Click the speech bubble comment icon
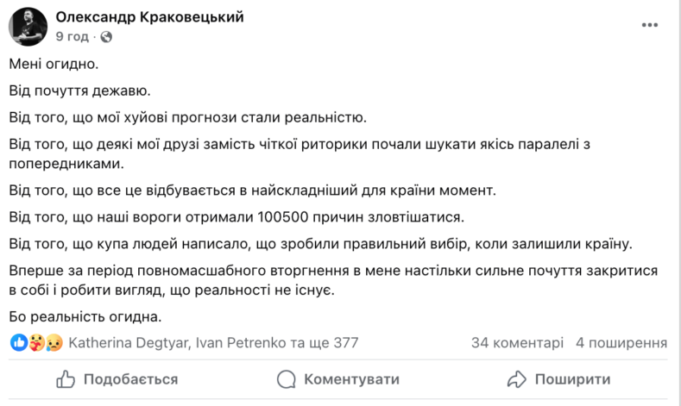This screenshot has width=681, height=406. coord(287,379)
